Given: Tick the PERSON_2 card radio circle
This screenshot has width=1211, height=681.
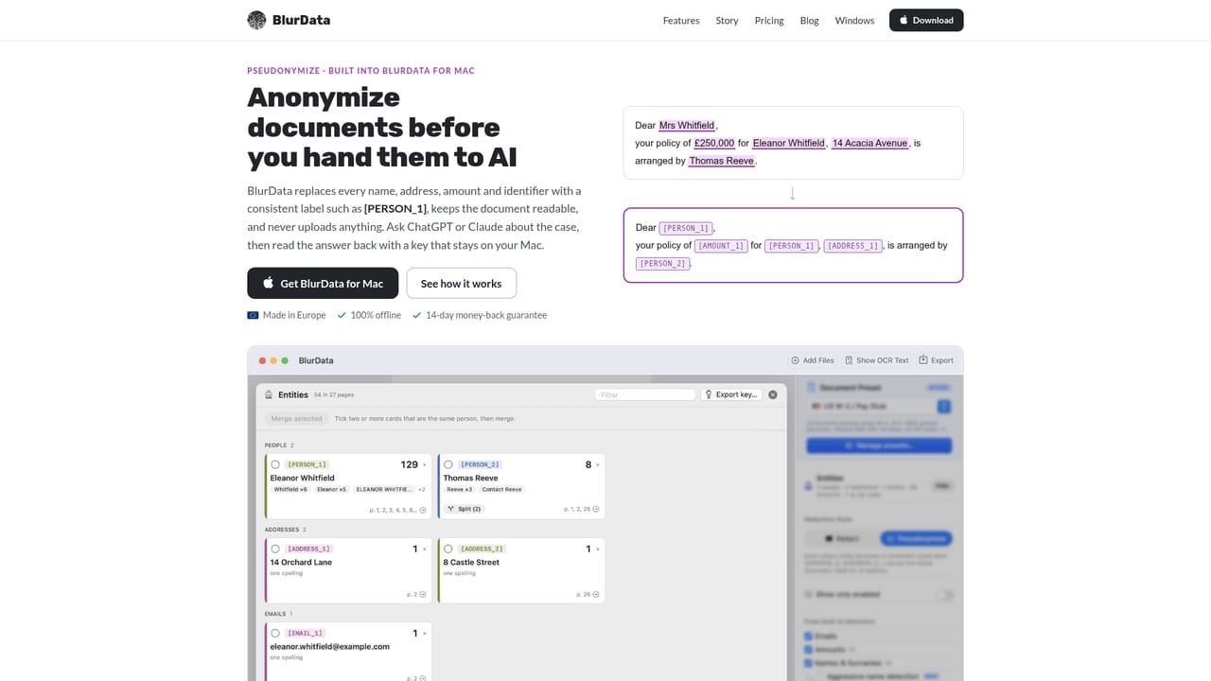Looking at the screenshot, I should [x=448, y=464].
